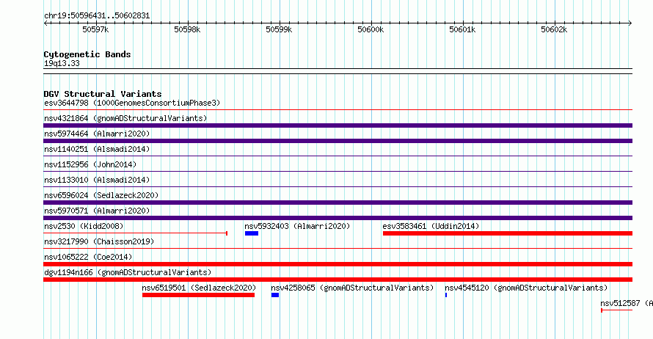This screenshot has width=653, height=339.
Task: Open variant label nsv4321864 (gnomADStructuralVariants)
Action: (125, 118)
